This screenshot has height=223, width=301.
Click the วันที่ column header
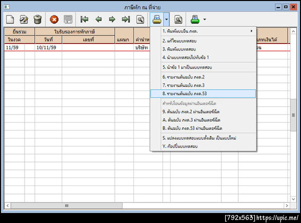[x=49, y=39]
